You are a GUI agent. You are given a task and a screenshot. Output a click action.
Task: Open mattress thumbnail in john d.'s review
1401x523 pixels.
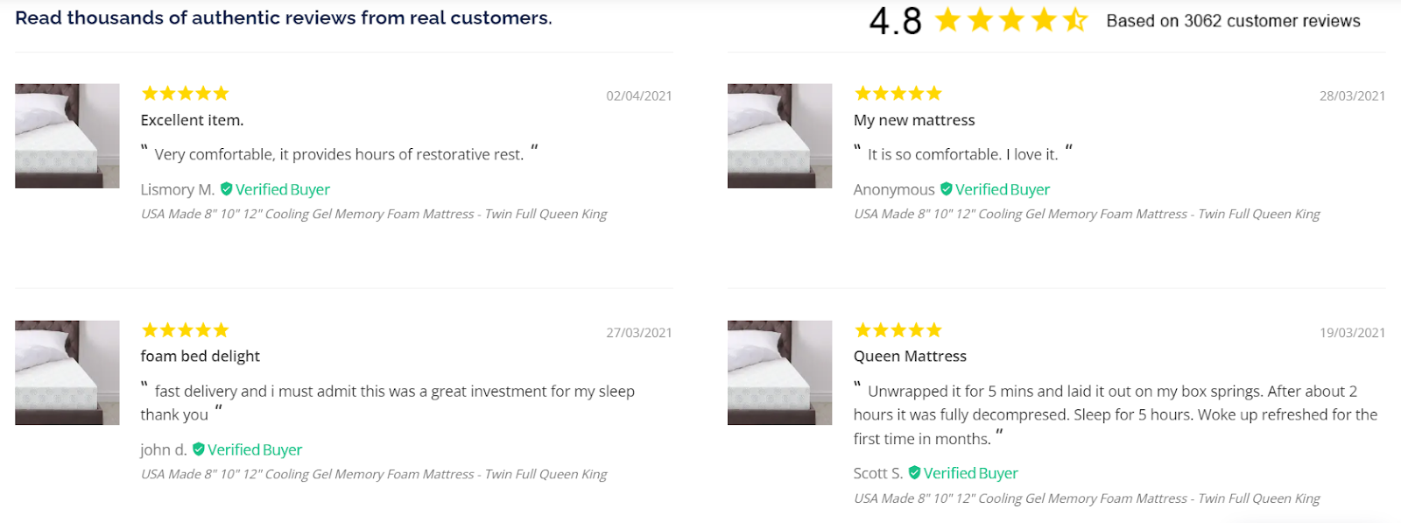[x=67, y=372]
